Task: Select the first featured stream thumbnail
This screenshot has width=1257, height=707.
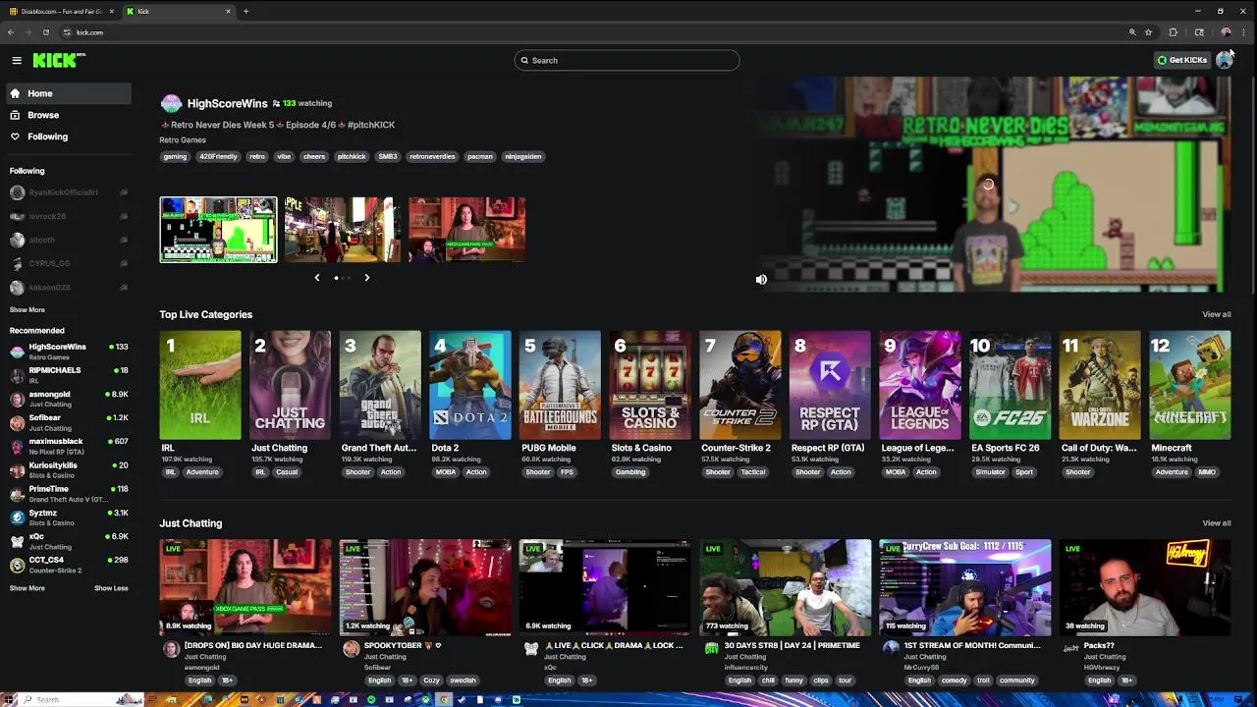Action: pos(218,230)
